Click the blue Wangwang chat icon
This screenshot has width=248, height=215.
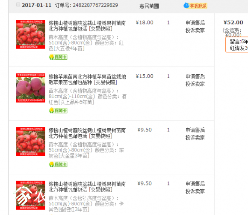186,6
